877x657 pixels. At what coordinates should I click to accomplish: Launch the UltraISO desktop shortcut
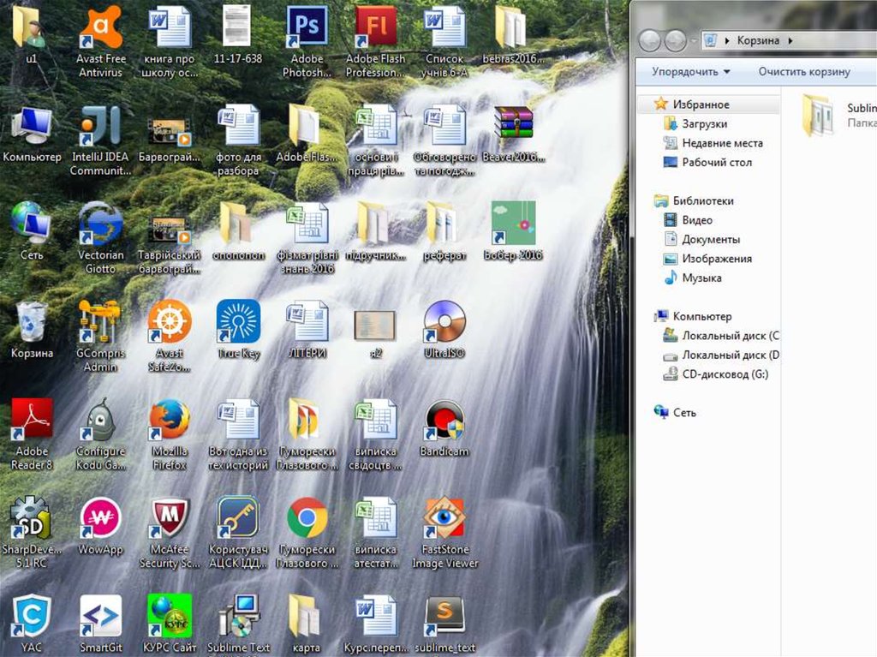point(444,322)
